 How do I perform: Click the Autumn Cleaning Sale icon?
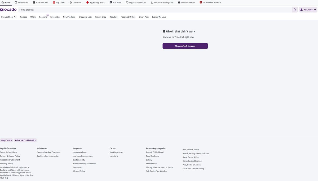point(152,2)
